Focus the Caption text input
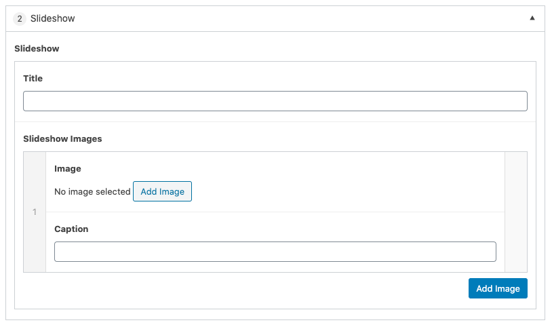 coord(275,252)
